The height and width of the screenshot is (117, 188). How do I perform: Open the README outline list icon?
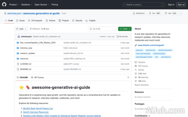pos(128,77)
